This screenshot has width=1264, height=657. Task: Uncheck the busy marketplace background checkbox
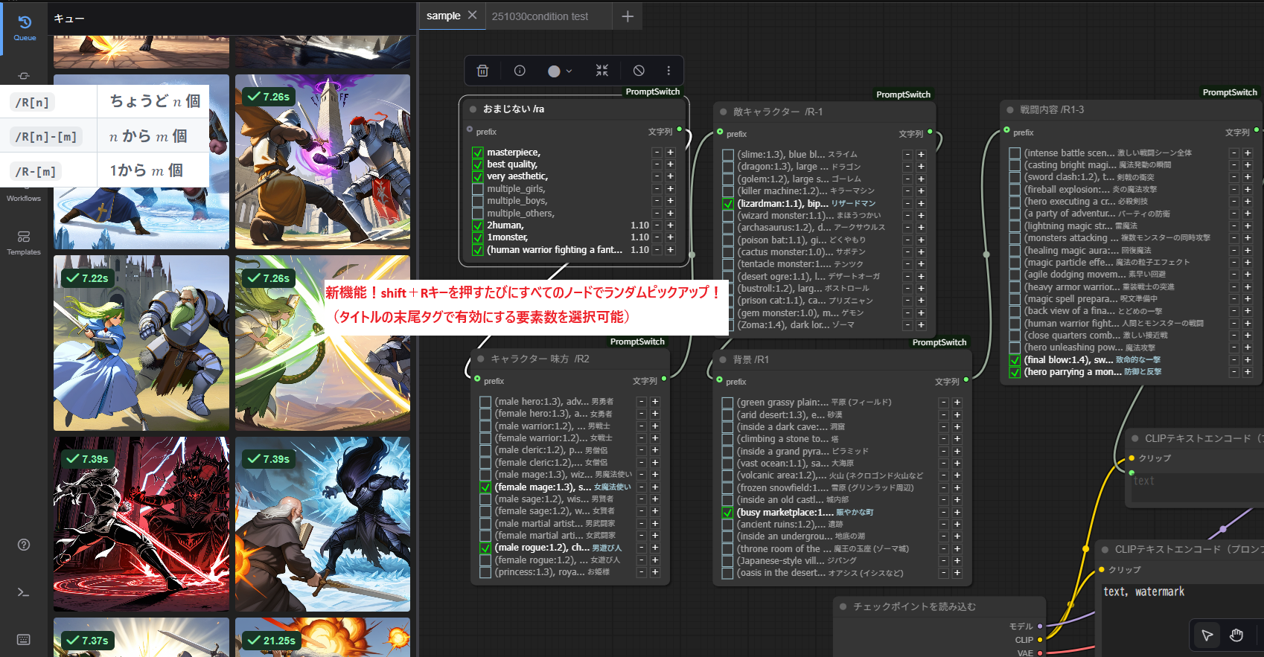point(728,513)
